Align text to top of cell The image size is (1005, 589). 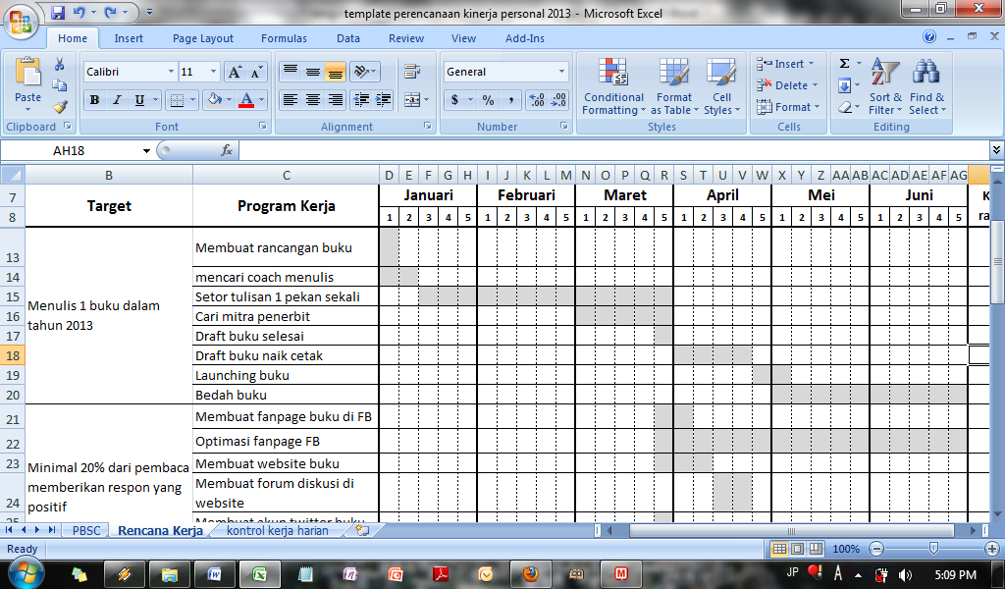click(x=291, y=72)
